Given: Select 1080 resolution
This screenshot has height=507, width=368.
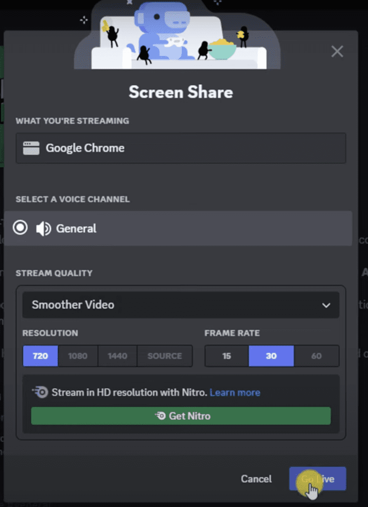Looking at the screenshot, I should point(78,355).
